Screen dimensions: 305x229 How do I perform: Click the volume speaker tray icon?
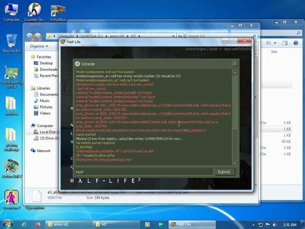click(274, 225)
